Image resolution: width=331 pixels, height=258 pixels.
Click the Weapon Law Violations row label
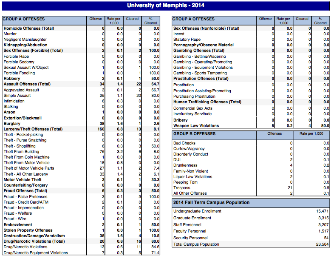[x=196, y=126]
